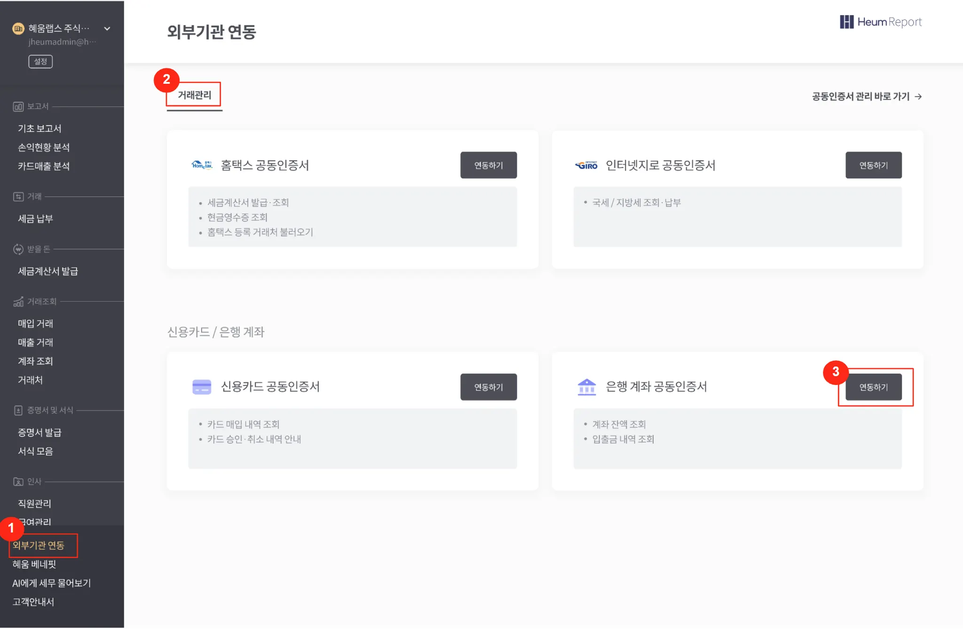Viewport: 963px width, 629px height.
Task: Click the bank building icon
Action: pos(586,387)
